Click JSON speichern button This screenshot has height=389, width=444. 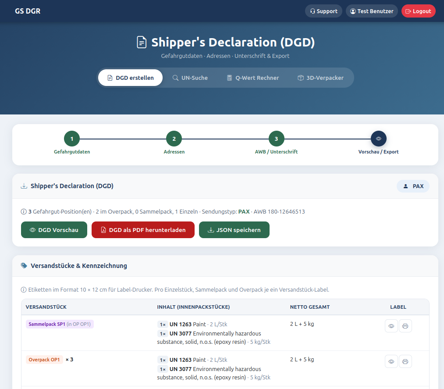coord(234,230)
